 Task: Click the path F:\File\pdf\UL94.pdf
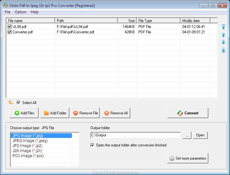(72, 27)
